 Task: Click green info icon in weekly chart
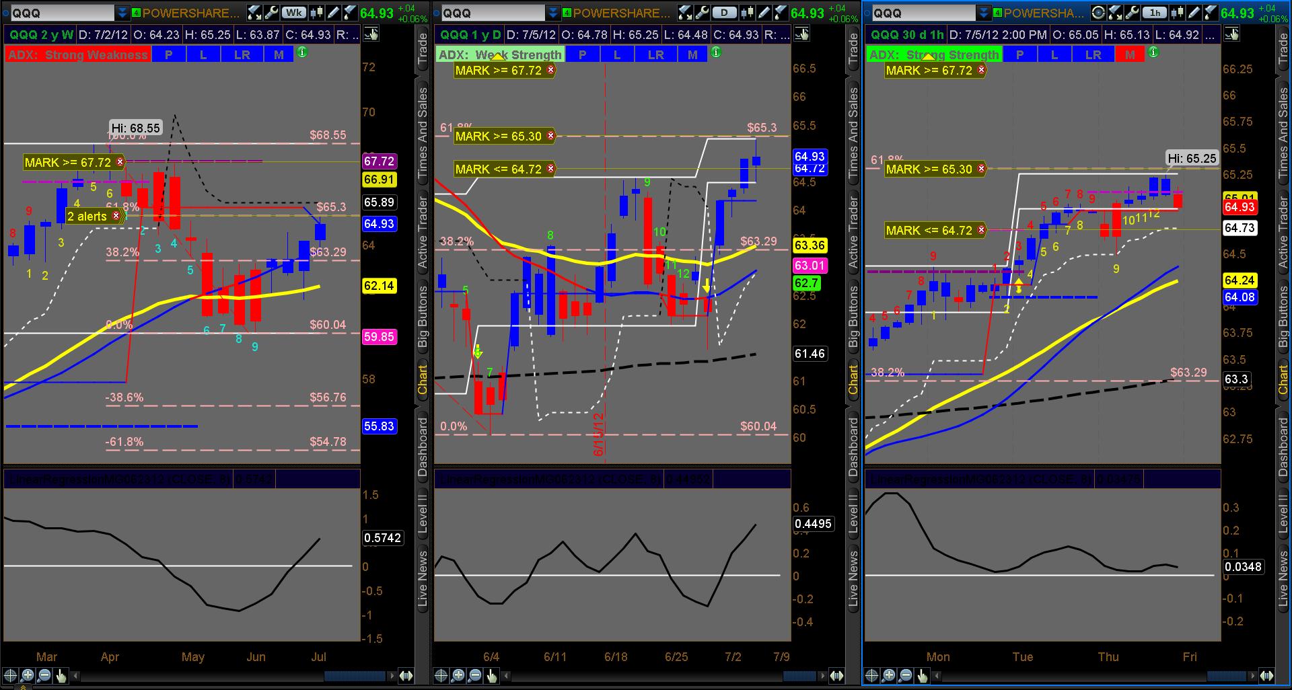(302, 52)
